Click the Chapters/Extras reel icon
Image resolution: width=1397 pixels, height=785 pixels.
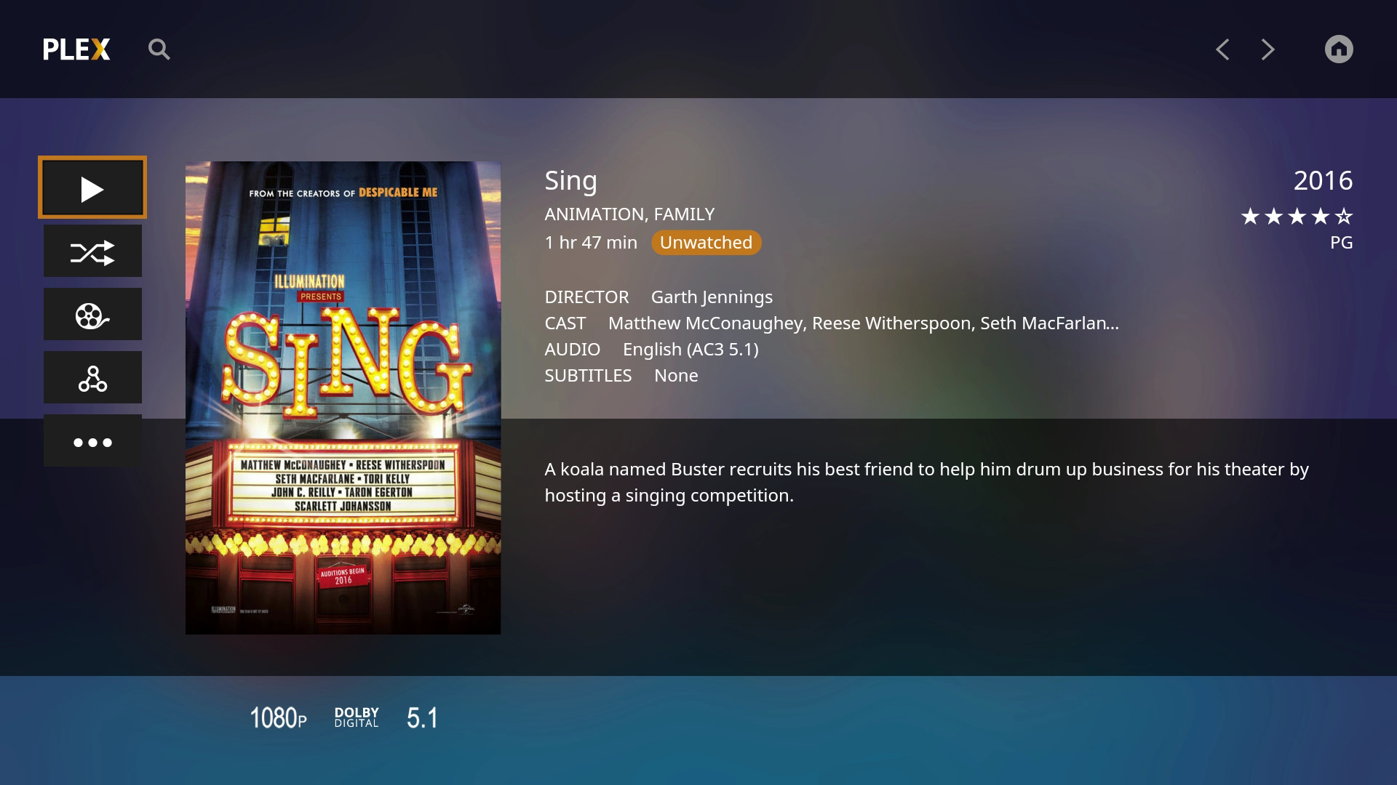point(93,315)
